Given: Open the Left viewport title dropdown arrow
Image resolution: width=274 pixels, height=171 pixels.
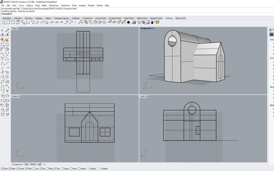Looking at the screenshot, I should pos(147,96).
